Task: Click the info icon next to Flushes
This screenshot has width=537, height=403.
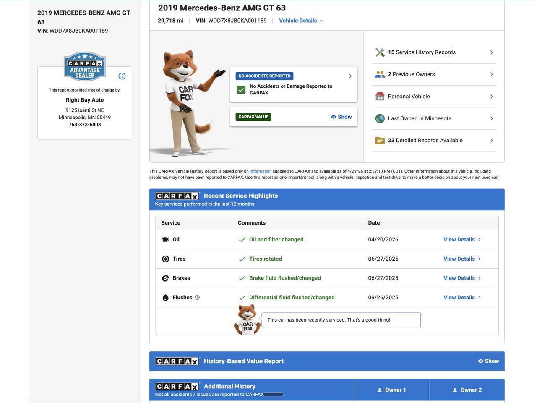Action: tap(197, 298)
